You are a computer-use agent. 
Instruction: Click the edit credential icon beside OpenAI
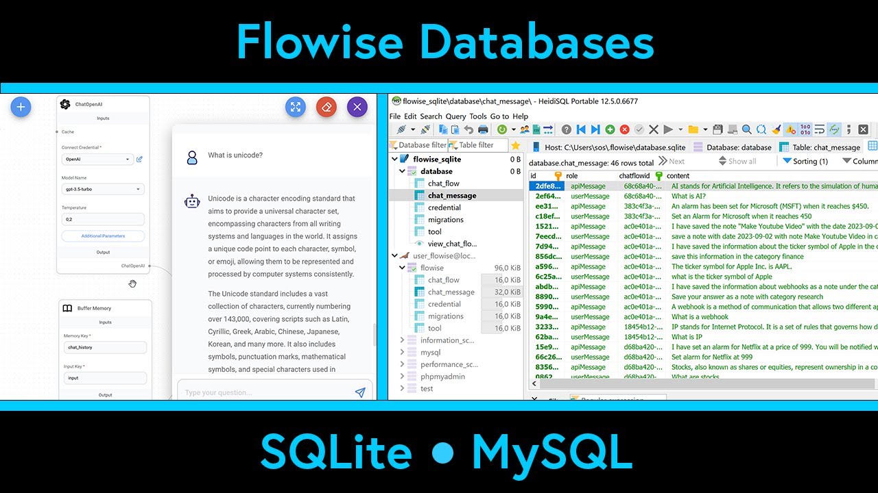[x=139, y=159]
